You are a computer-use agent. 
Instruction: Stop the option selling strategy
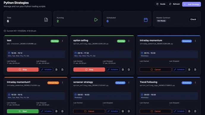point(89,69)
